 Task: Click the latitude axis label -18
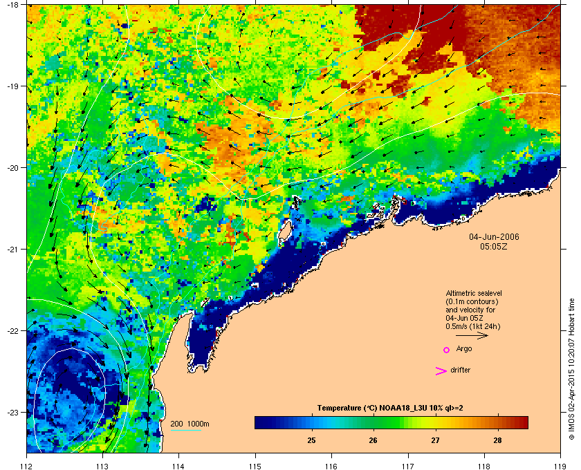click(x=14, y=5)
